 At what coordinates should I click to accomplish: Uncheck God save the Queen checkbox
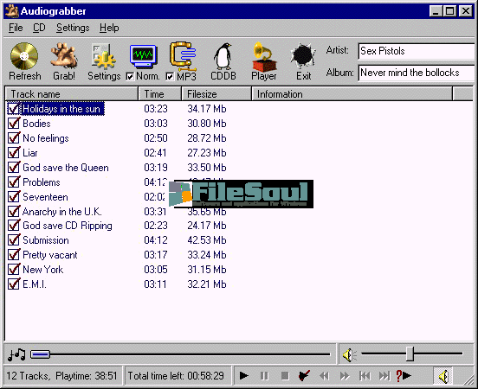pyautogui.click(x=14, y=167)
